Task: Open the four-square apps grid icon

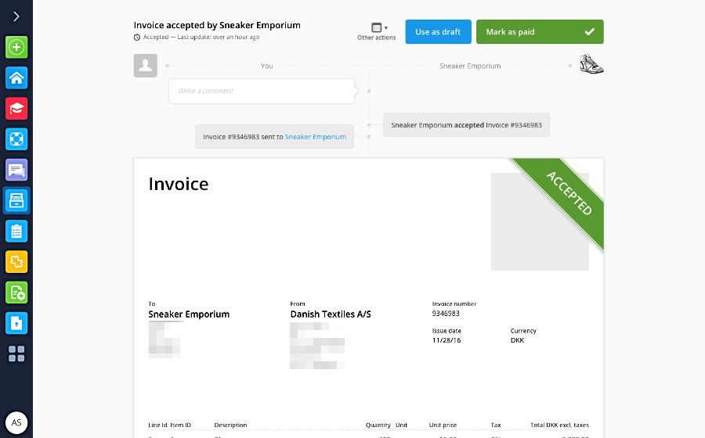Action: [x=16, y=354]
